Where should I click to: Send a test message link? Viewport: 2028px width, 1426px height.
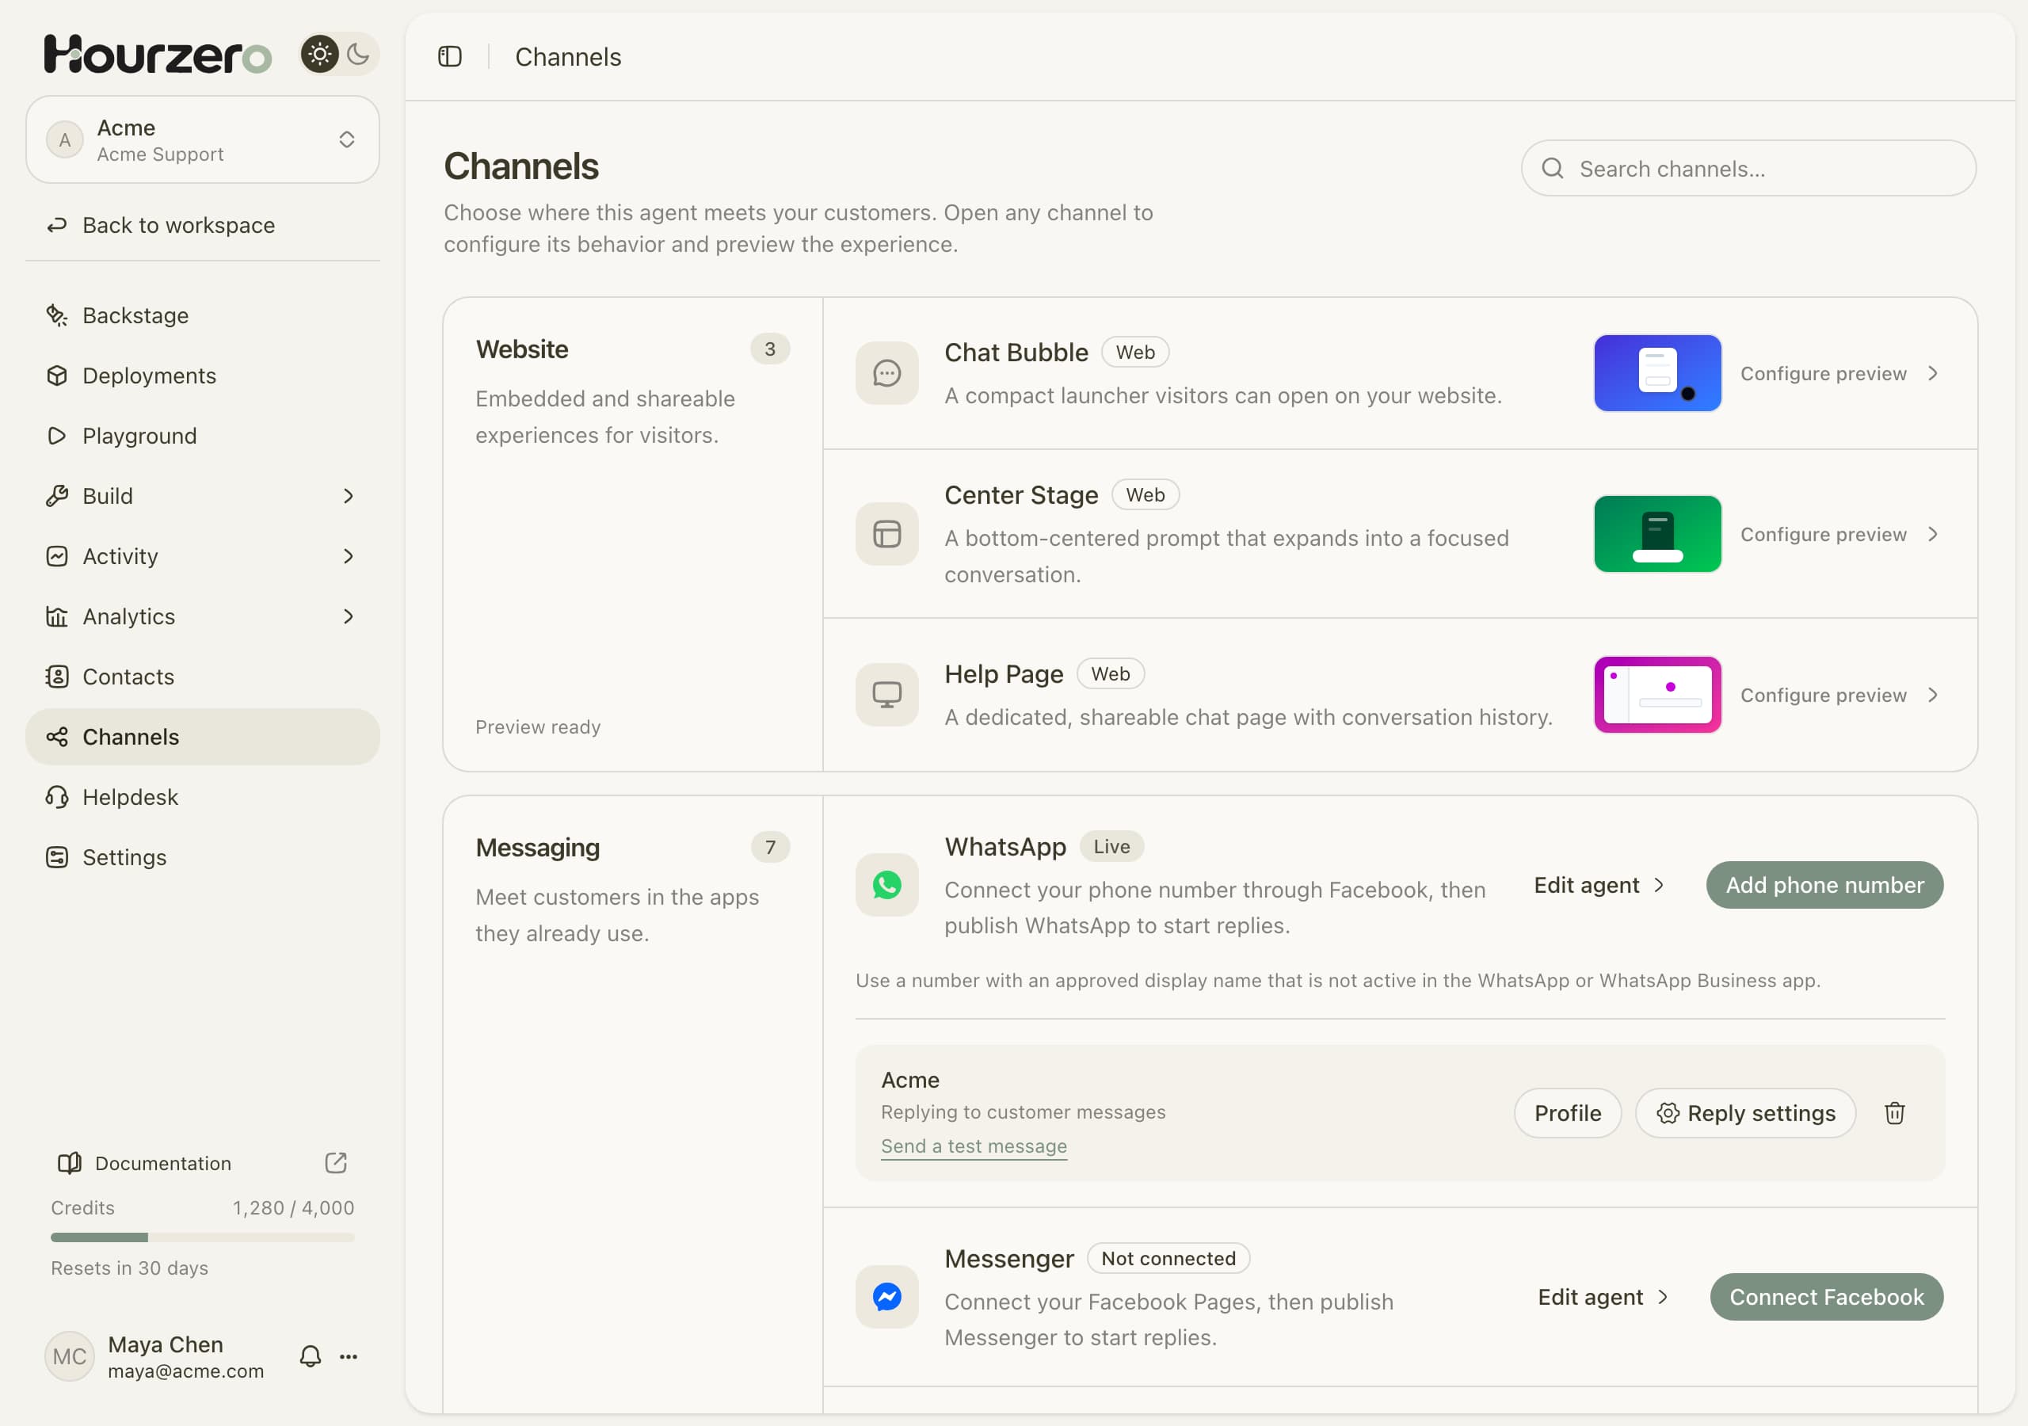(x=974, y=1146)
